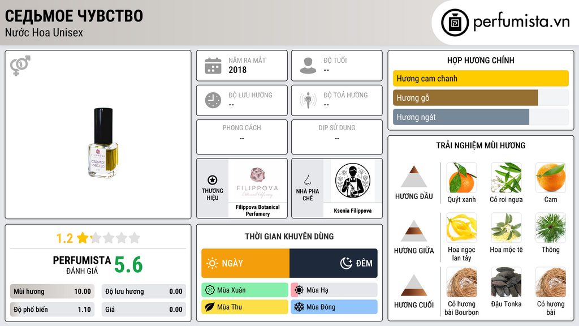Screen dimensions: 579x326
Task: Click the Mùa Xuân season bar
Action: (x=245, y=290)
